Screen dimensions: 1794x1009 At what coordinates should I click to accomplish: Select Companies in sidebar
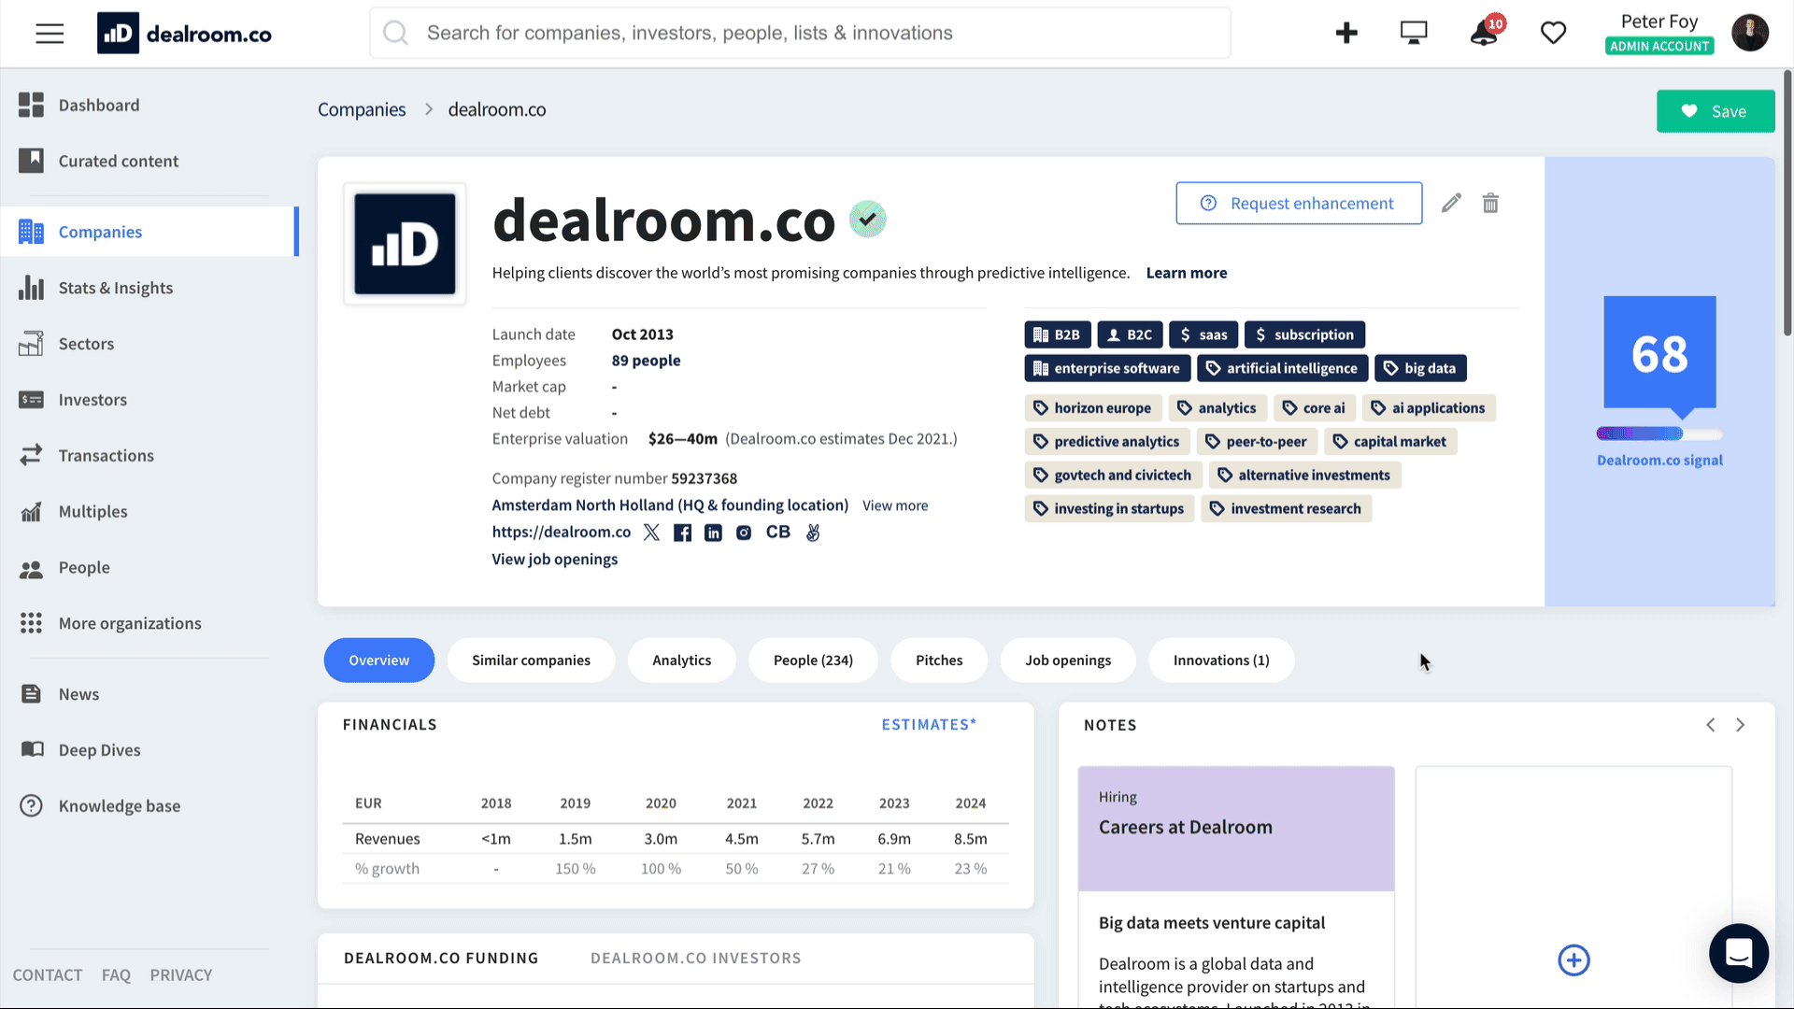point(149,232)
